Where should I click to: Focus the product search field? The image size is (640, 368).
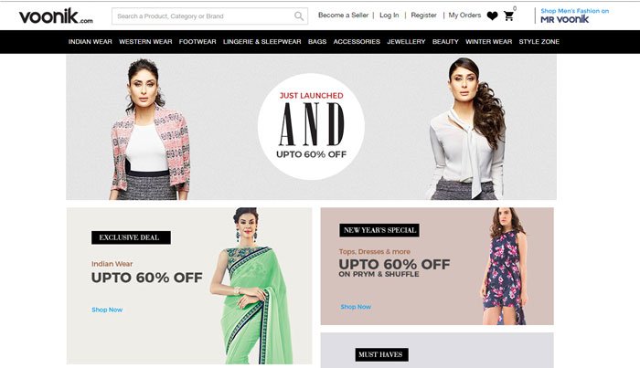[x=209, y=16]
